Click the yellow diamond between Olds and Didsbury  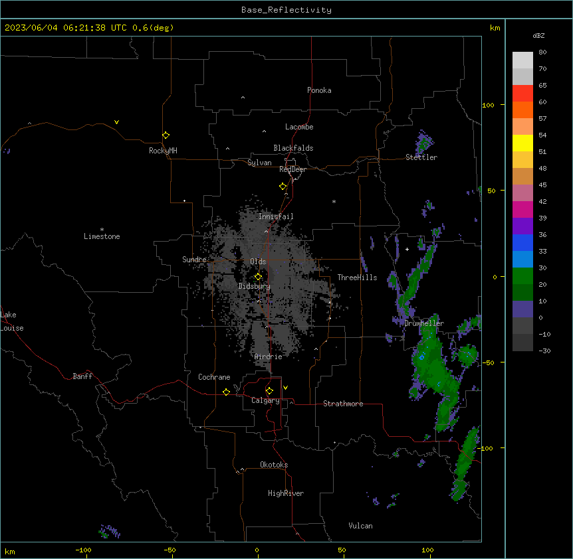(x=258, y=277)
